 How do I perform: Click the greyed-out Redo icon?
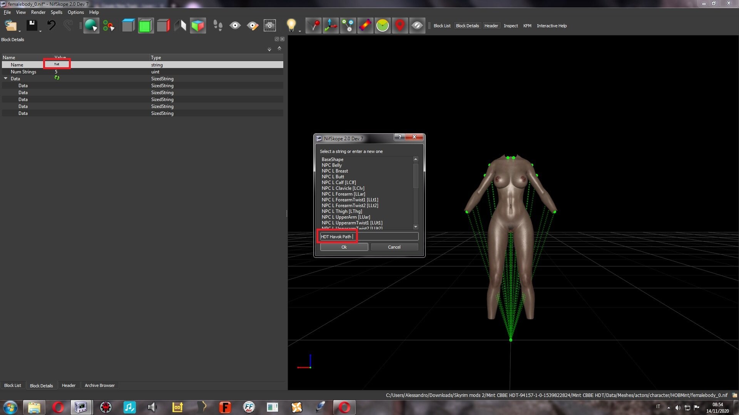[68, 26]
